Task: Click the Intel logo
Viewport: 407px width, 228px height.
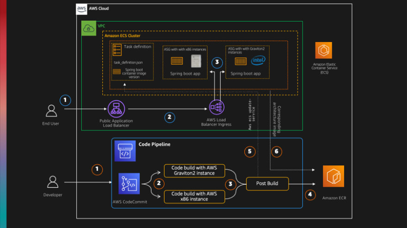Action: pos(258,60)
